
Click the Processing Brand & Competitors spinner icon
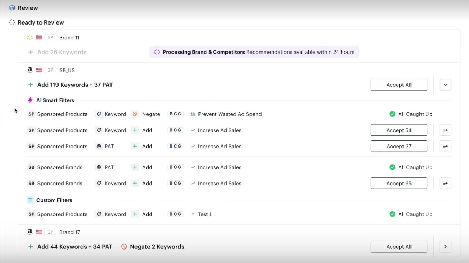pos(157,52)
